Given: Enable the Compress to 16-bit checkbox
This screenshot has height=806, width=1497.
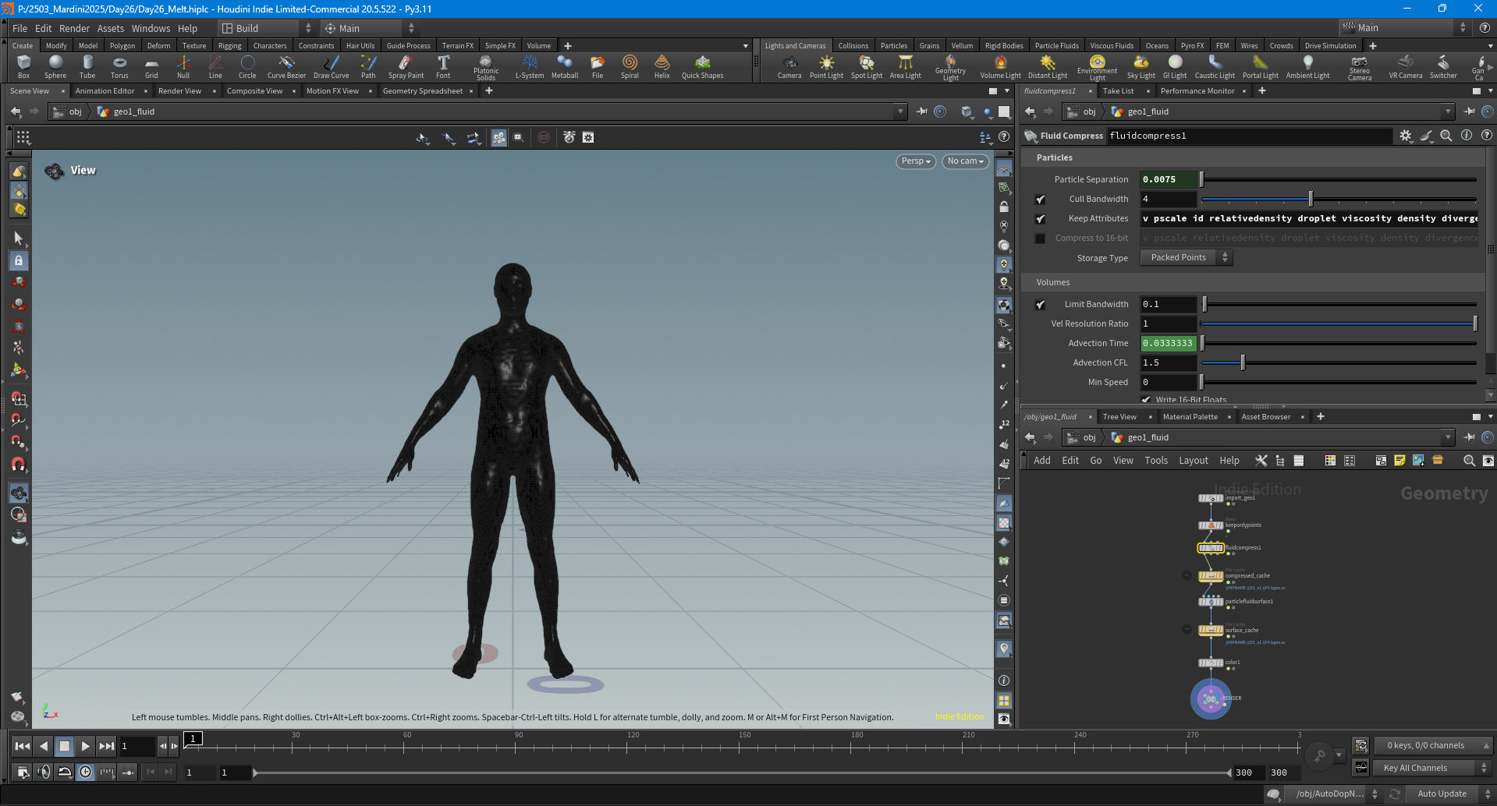Looking at the screenshot, I should click(1040, 239).
